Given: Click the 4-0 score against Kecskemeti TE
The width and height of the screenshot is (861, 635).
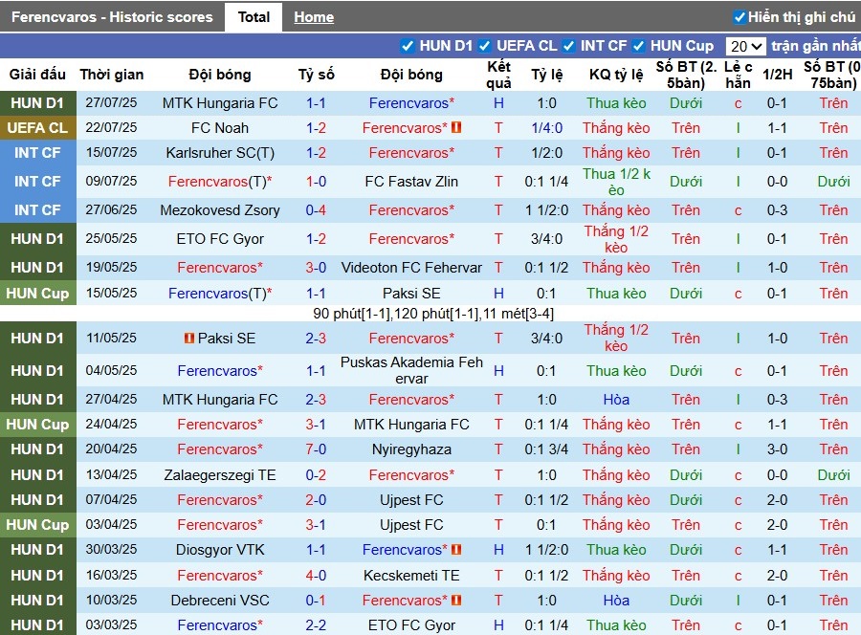Looking at the screenshot, I should pyautogui.click(x=316, y=575).
